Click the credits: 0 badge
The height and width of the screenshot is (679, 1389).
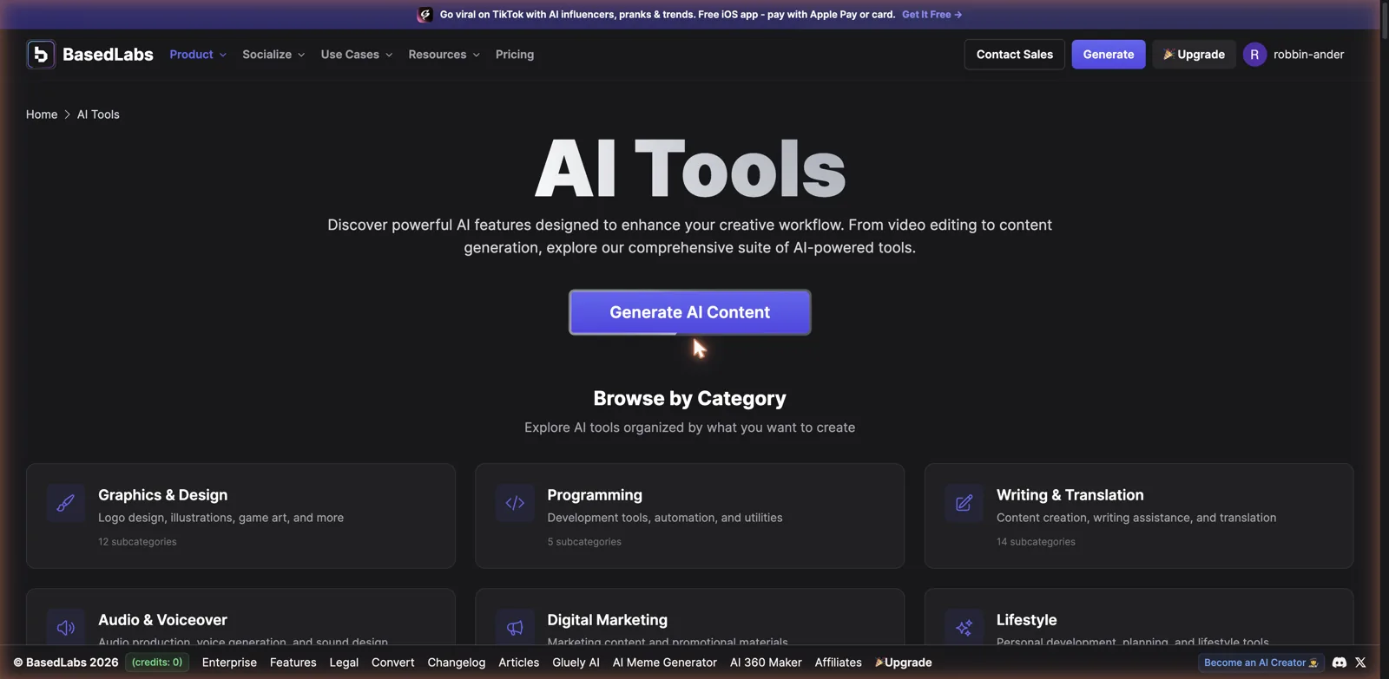click(157, 663)
